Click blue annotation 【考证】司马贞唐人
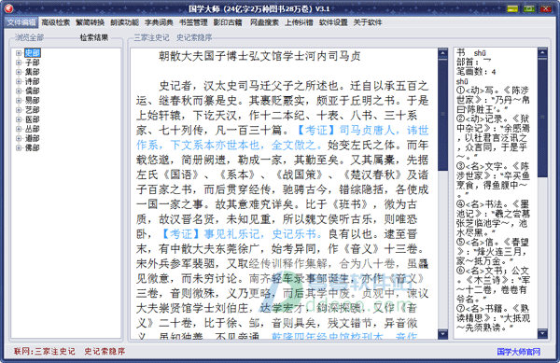Screen dimensions: 560x363 click(344, 131)
